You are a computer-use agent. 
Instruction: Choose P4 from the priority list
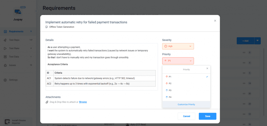(170, 97)
